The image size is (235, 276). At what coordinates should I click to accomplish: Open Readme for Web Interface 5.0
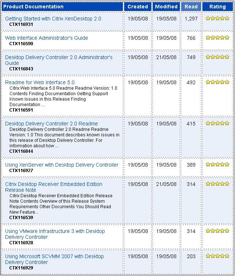40,82
